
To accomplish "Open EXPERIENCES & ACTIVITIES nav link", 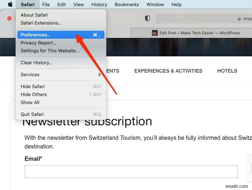I will pos(168,71).
